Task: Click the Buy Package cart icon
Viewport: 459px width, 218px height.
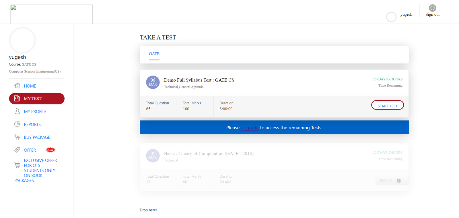Action: [17, 137]
